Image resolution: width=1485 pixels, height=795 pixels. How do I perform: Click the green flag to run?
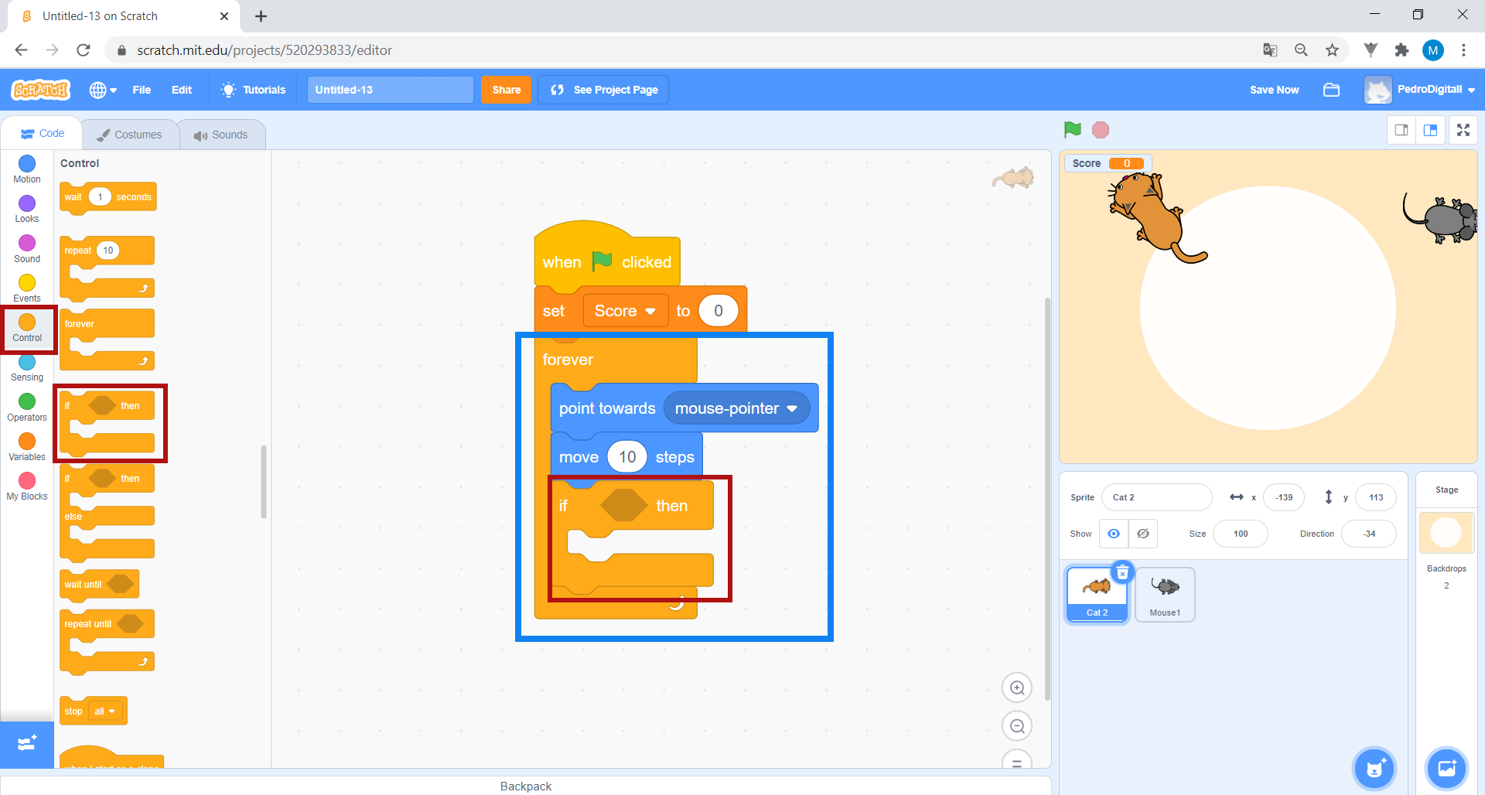pyautogui.click(x=1072, y=130)
